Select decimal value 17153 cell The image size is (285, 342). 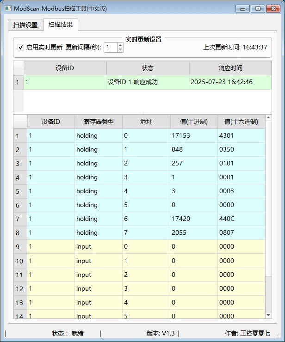(x=194, y=136)
